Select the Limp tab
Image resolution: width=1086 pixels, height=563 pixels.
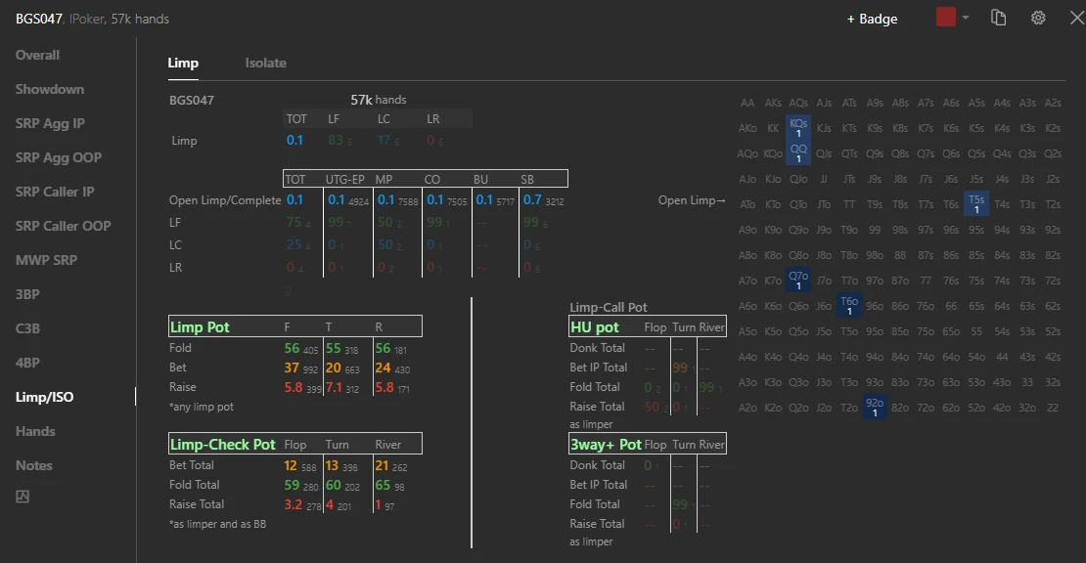pos(183,63)
